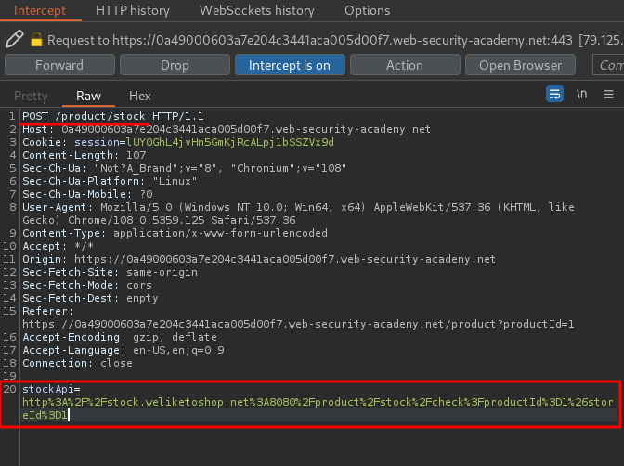The width and height of the screenshot is (624, 466).
Task: Click the Referer URL with productId=1
Action: point(298,324)
